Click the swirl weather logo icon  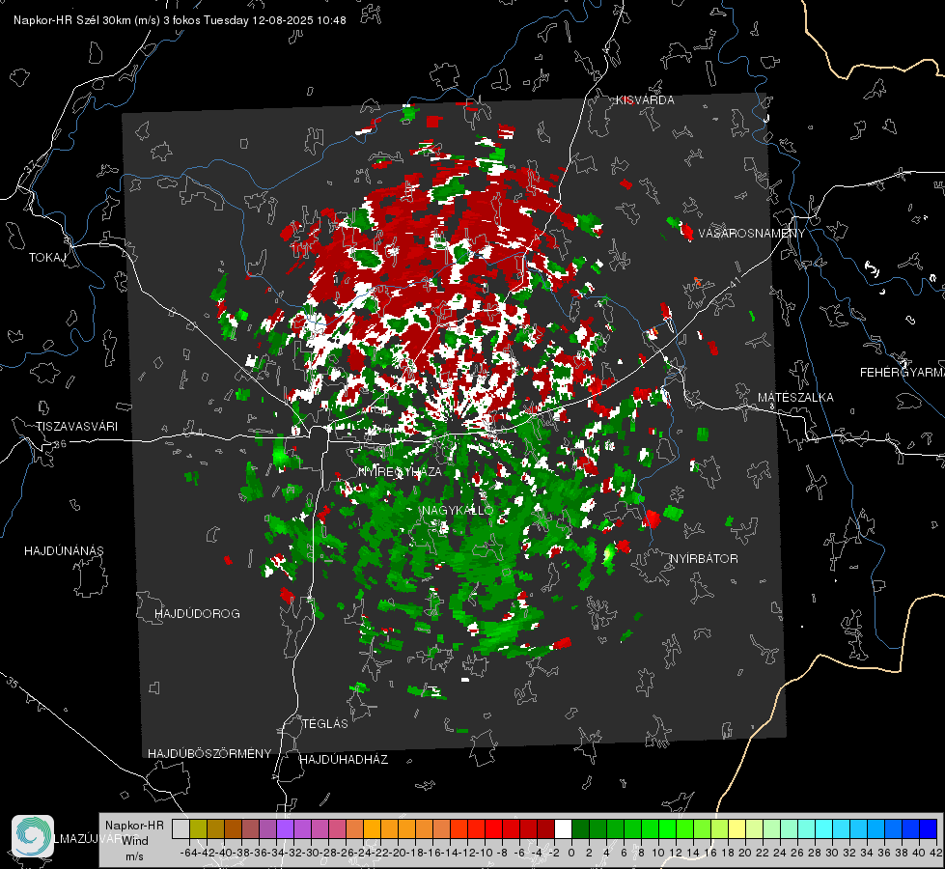pyautogui.click(x=33, y=836)
